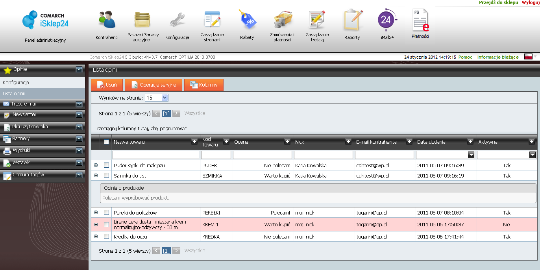Click the Nazwa towaru filter field

155,155
